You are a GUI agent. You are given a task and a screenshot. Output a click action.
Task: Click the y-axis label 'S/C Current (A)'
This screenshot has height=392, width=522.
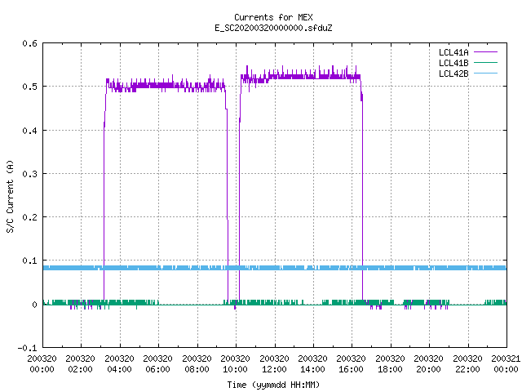pyautogui.click(x=10, y=197)
